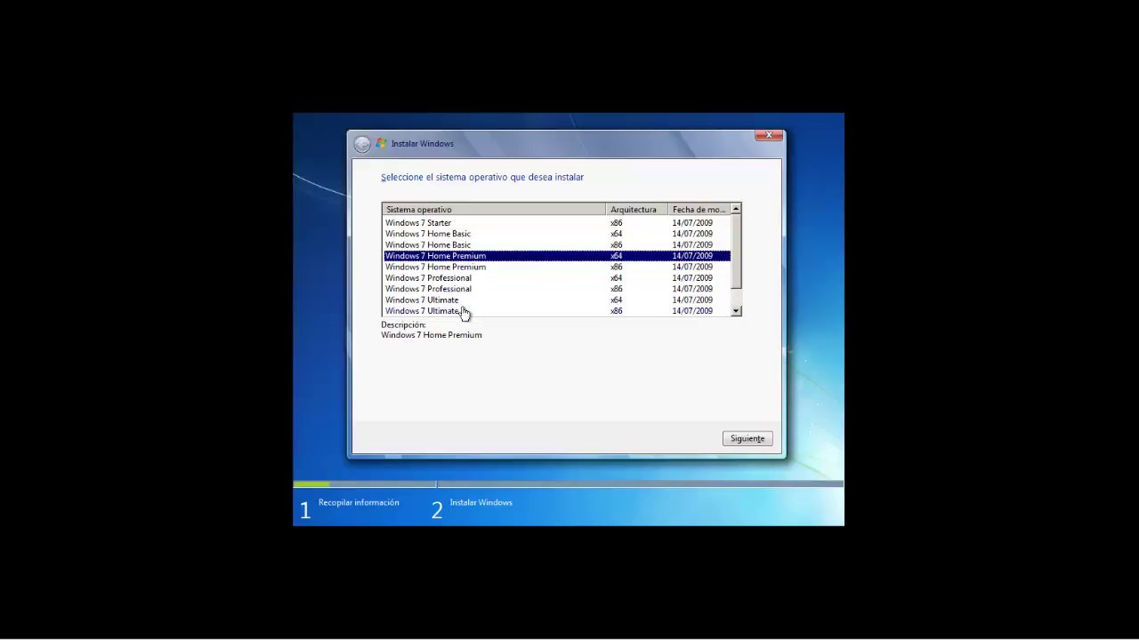Click the Fecha de mo... column header
This screenshot has width=1139, height=640.
[x=699, y=210]
